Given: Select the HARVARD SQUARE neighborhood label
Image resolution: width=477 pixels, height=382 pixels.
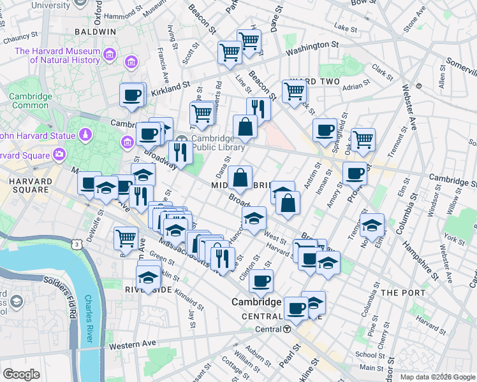Looking at the screenshot, I should coord(31,185).
